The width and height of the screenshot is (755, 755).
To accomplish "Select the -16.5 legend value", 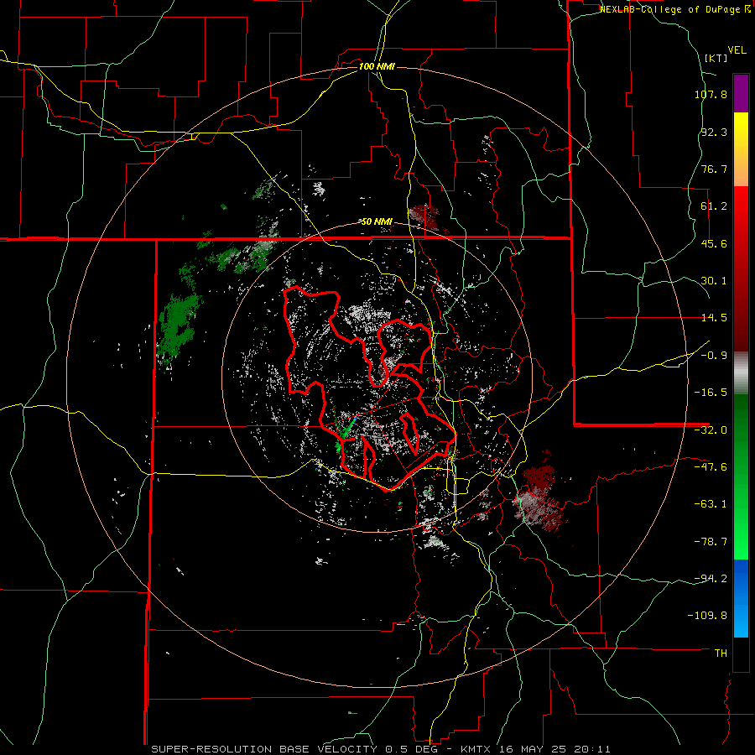I will [711, 393].
